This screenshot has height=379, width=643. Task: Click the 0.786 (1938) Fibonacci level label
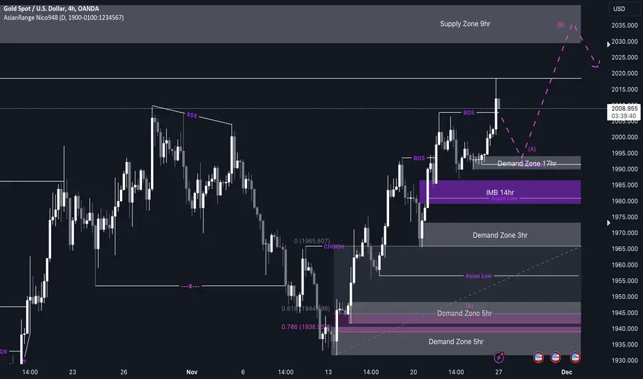(x=306, y=327)
